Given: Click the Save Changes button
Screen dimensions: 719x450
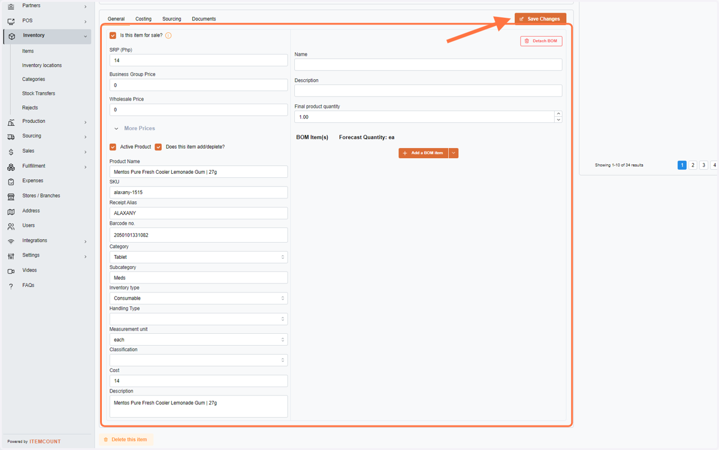Looking at the screenshot, I should click(540, 19).
